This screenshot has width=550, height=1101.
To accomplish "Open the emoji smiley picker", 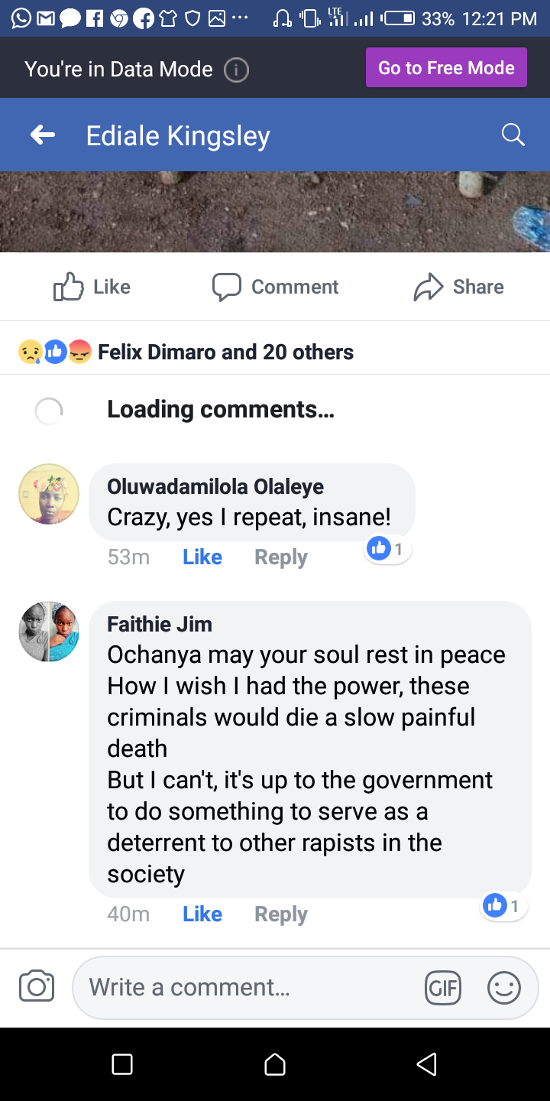I will pos(504,988).
